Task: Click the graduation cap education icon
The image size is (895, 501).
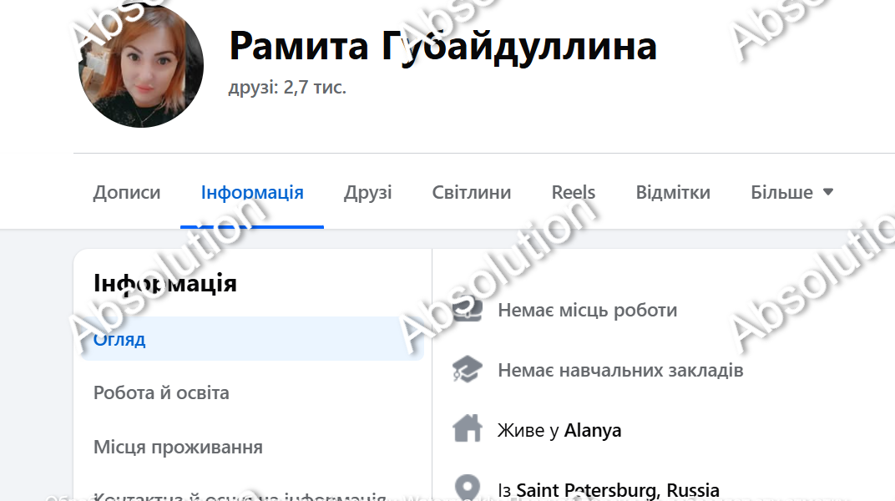Action: (469, 369)
